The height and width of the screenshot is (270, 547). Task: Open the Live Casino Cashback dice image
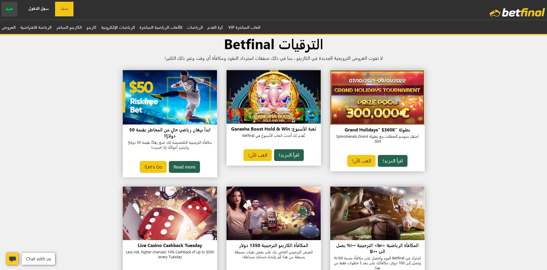tap(170, 213)
